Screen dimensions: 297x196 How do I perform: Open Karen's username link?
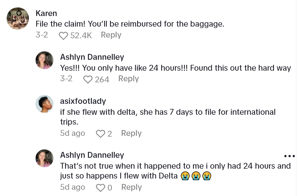[x=46, y=13]
